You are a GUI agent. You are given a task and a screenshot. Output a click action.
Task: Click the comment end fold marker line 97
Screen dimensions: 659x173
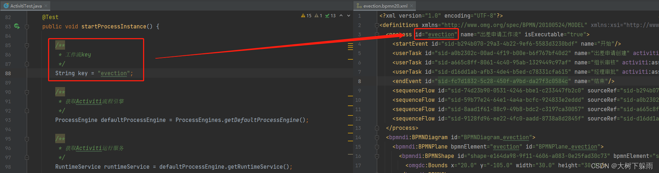[27, 158]
